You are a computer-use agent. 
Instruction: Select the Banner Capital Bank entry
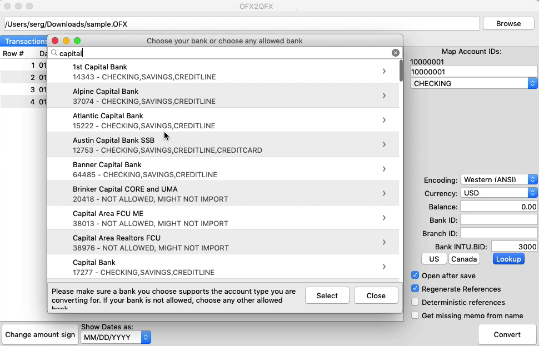[223, 169]
